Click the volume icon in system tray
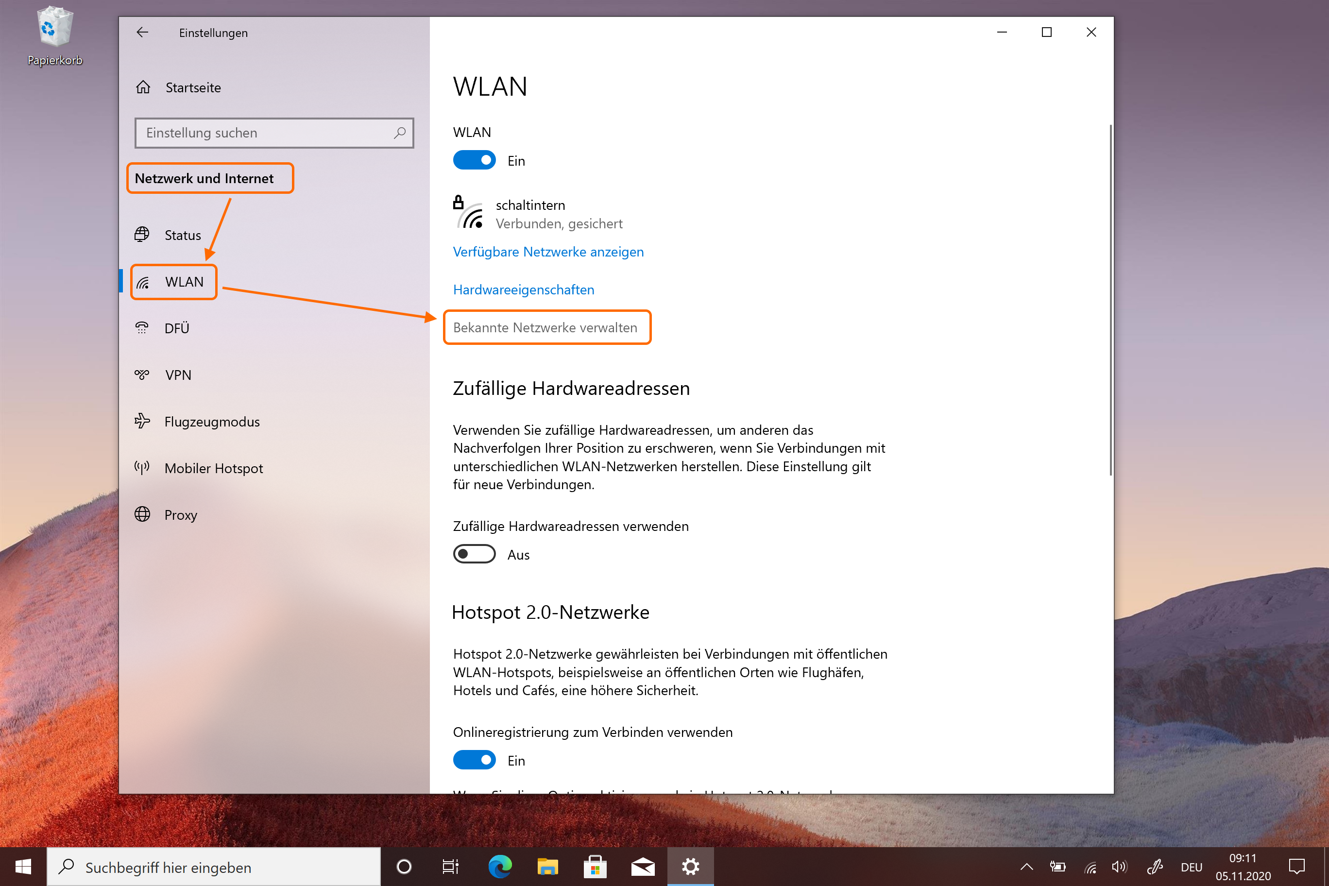 coord(1119,867)
